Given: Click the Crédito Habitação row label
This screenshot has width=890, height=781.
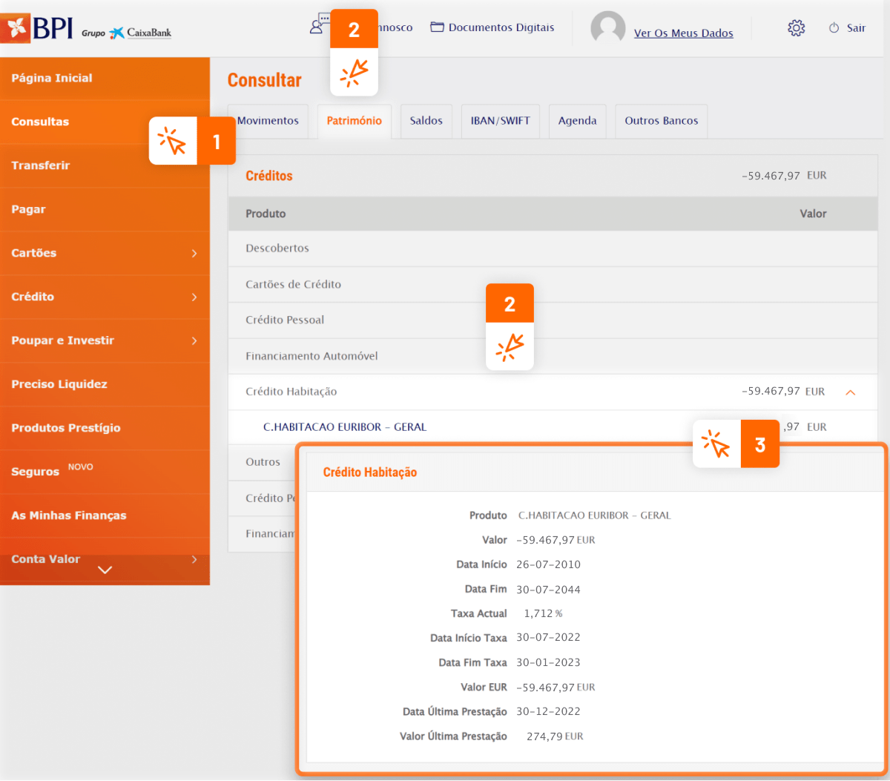Looking at the screenshot, I should point(291,392).
